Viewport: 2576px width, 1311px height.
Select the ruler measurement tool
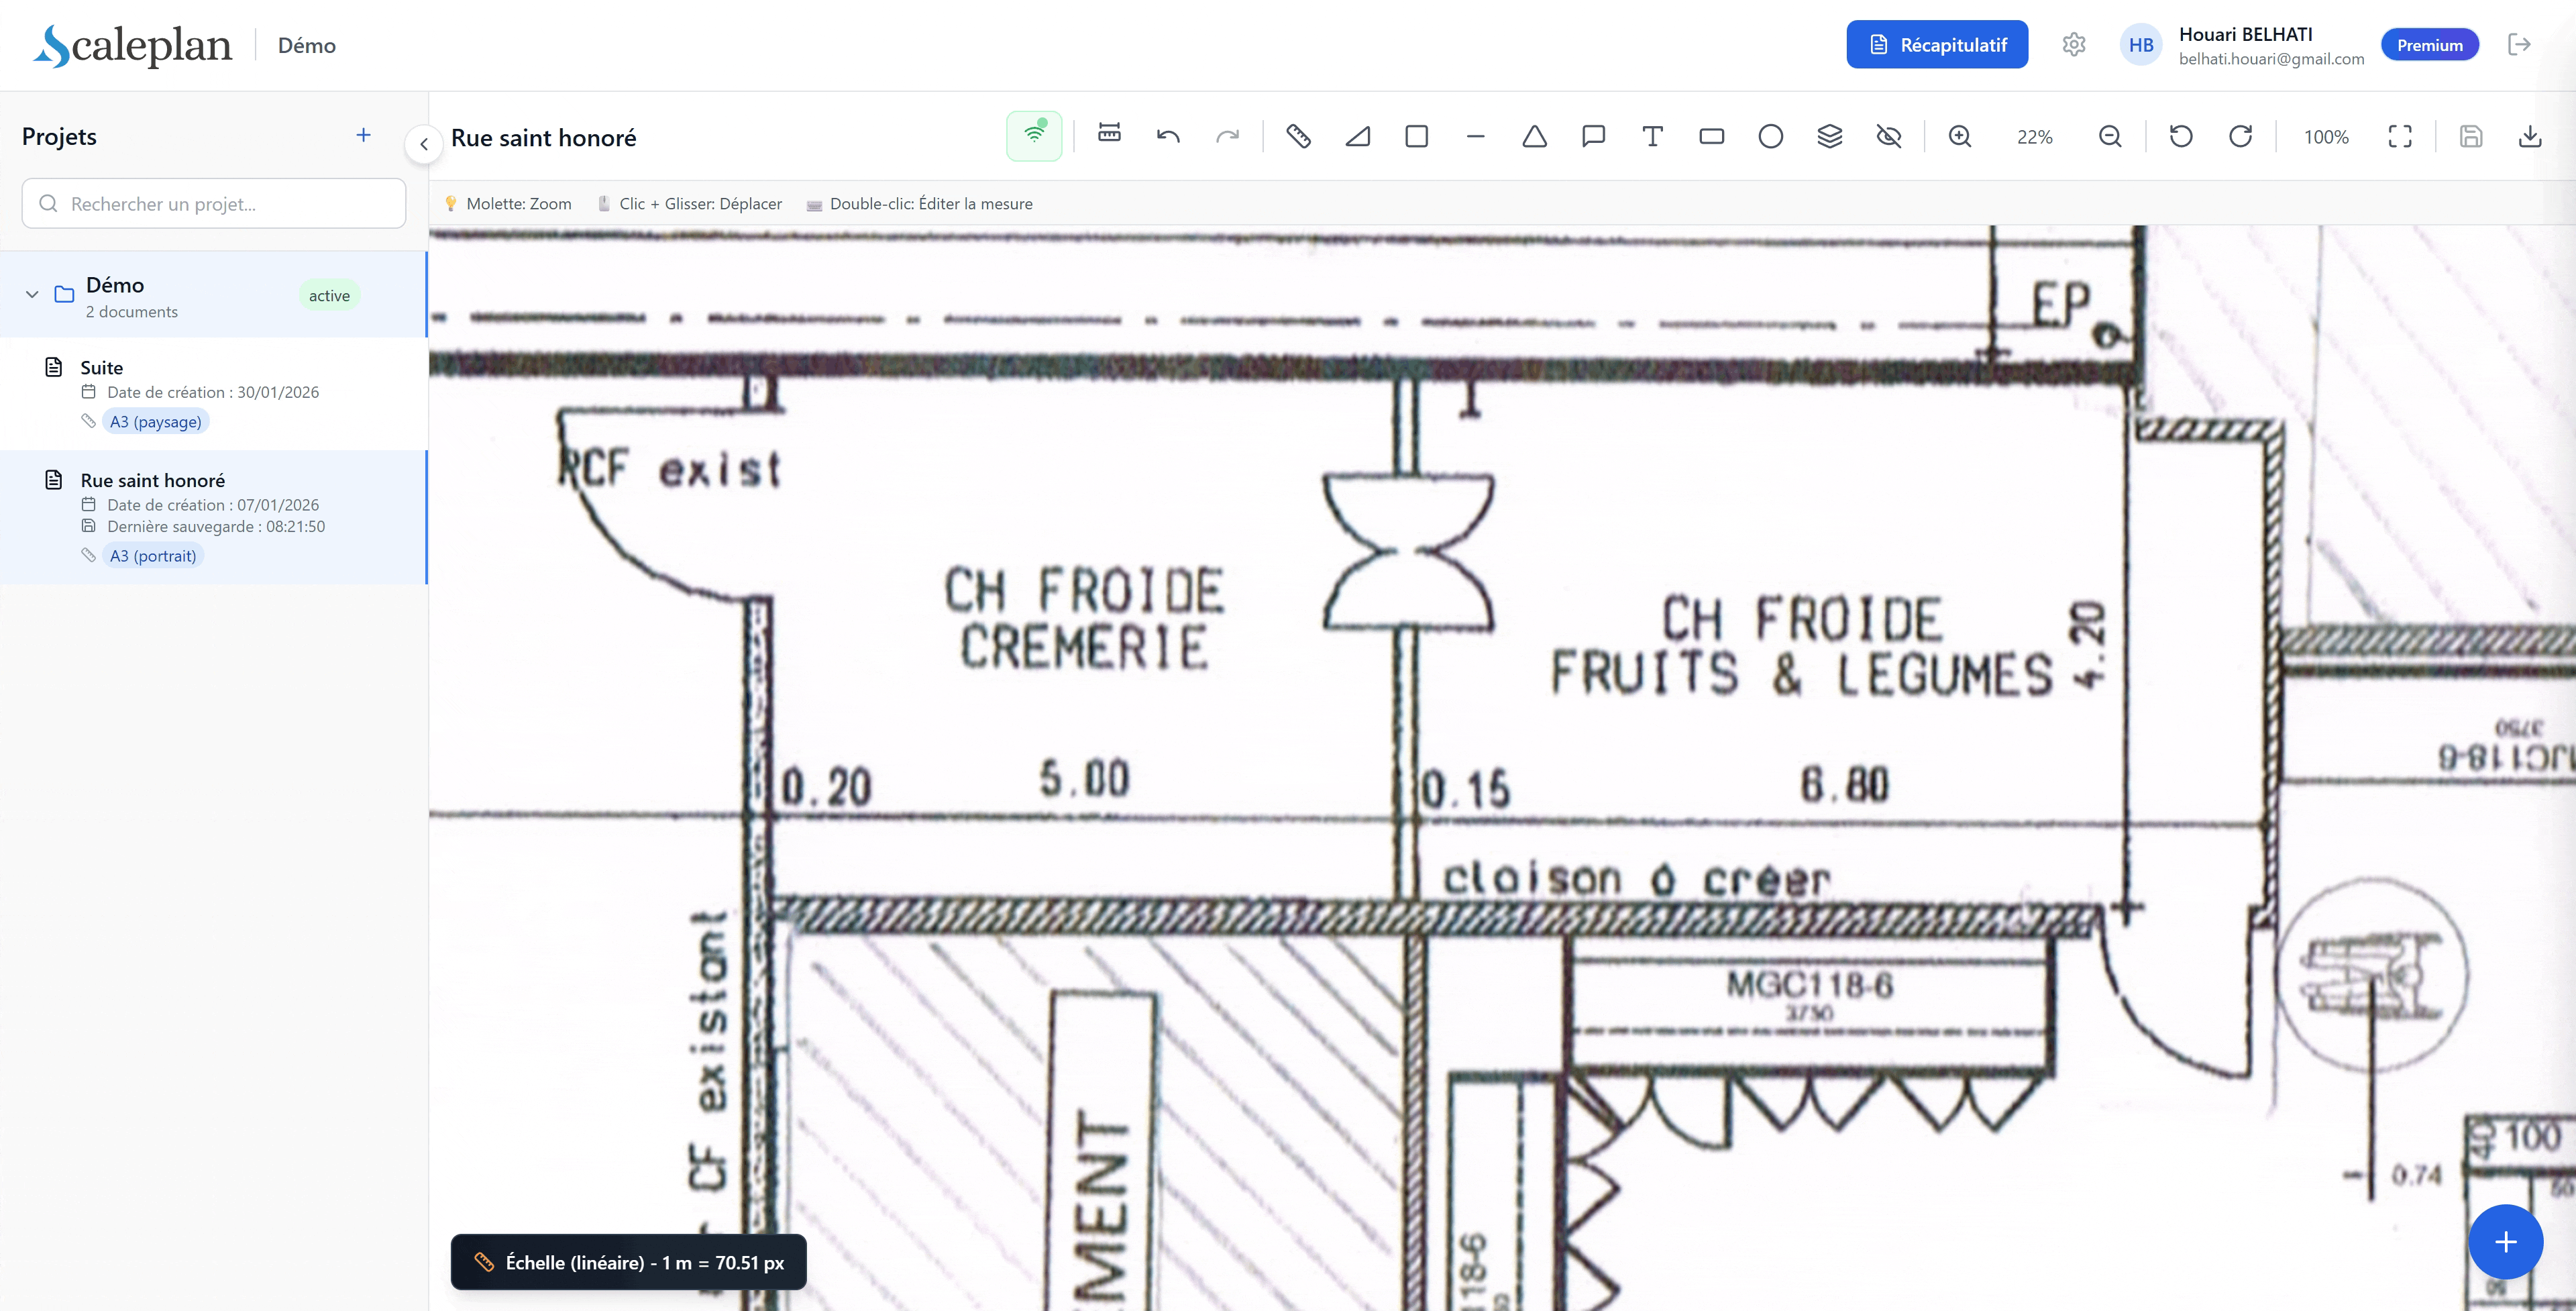pyautogui.click(x=1298, y=136)
